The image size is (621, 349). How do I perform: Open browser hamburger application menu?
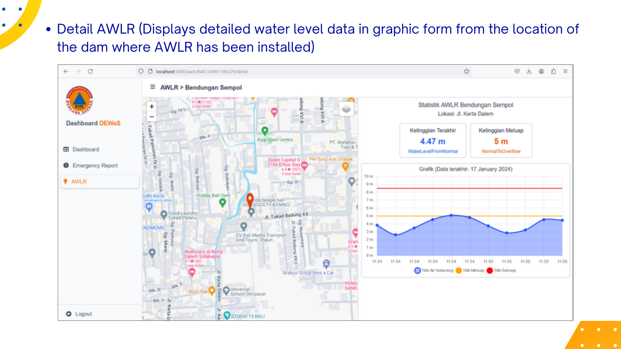565,71
